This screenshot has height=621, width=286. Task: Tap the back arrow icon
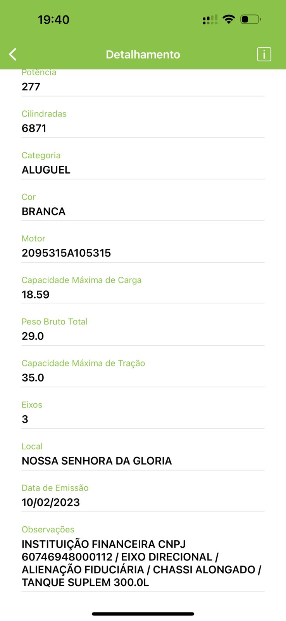[x=13, y=54]
